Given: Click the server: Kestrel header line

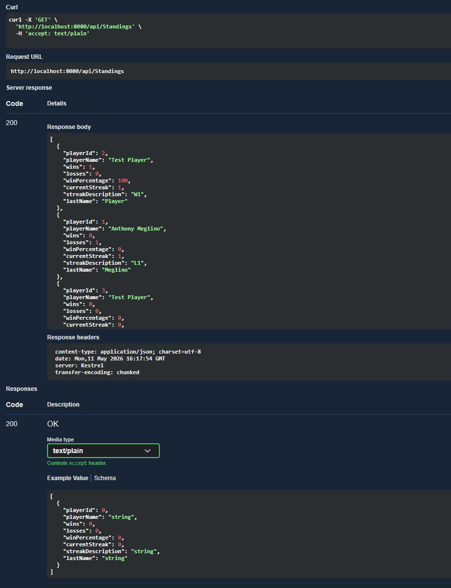Looking at the screenshot, I should 79,365.
